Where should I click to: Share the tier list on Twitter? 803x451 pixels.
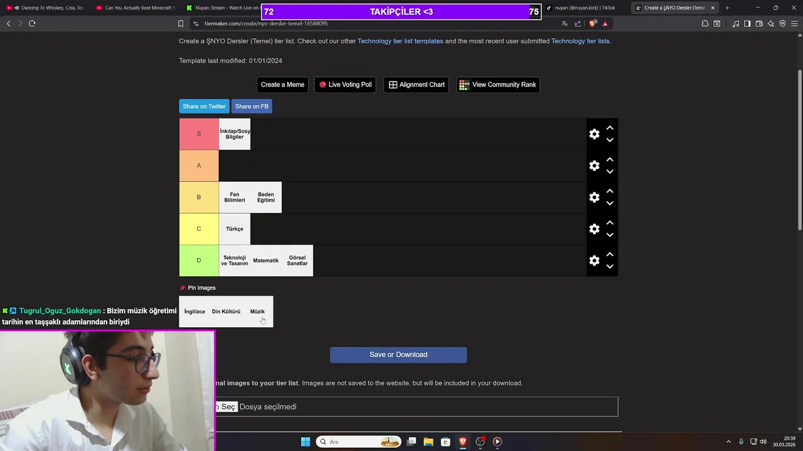tap(204, 106)
